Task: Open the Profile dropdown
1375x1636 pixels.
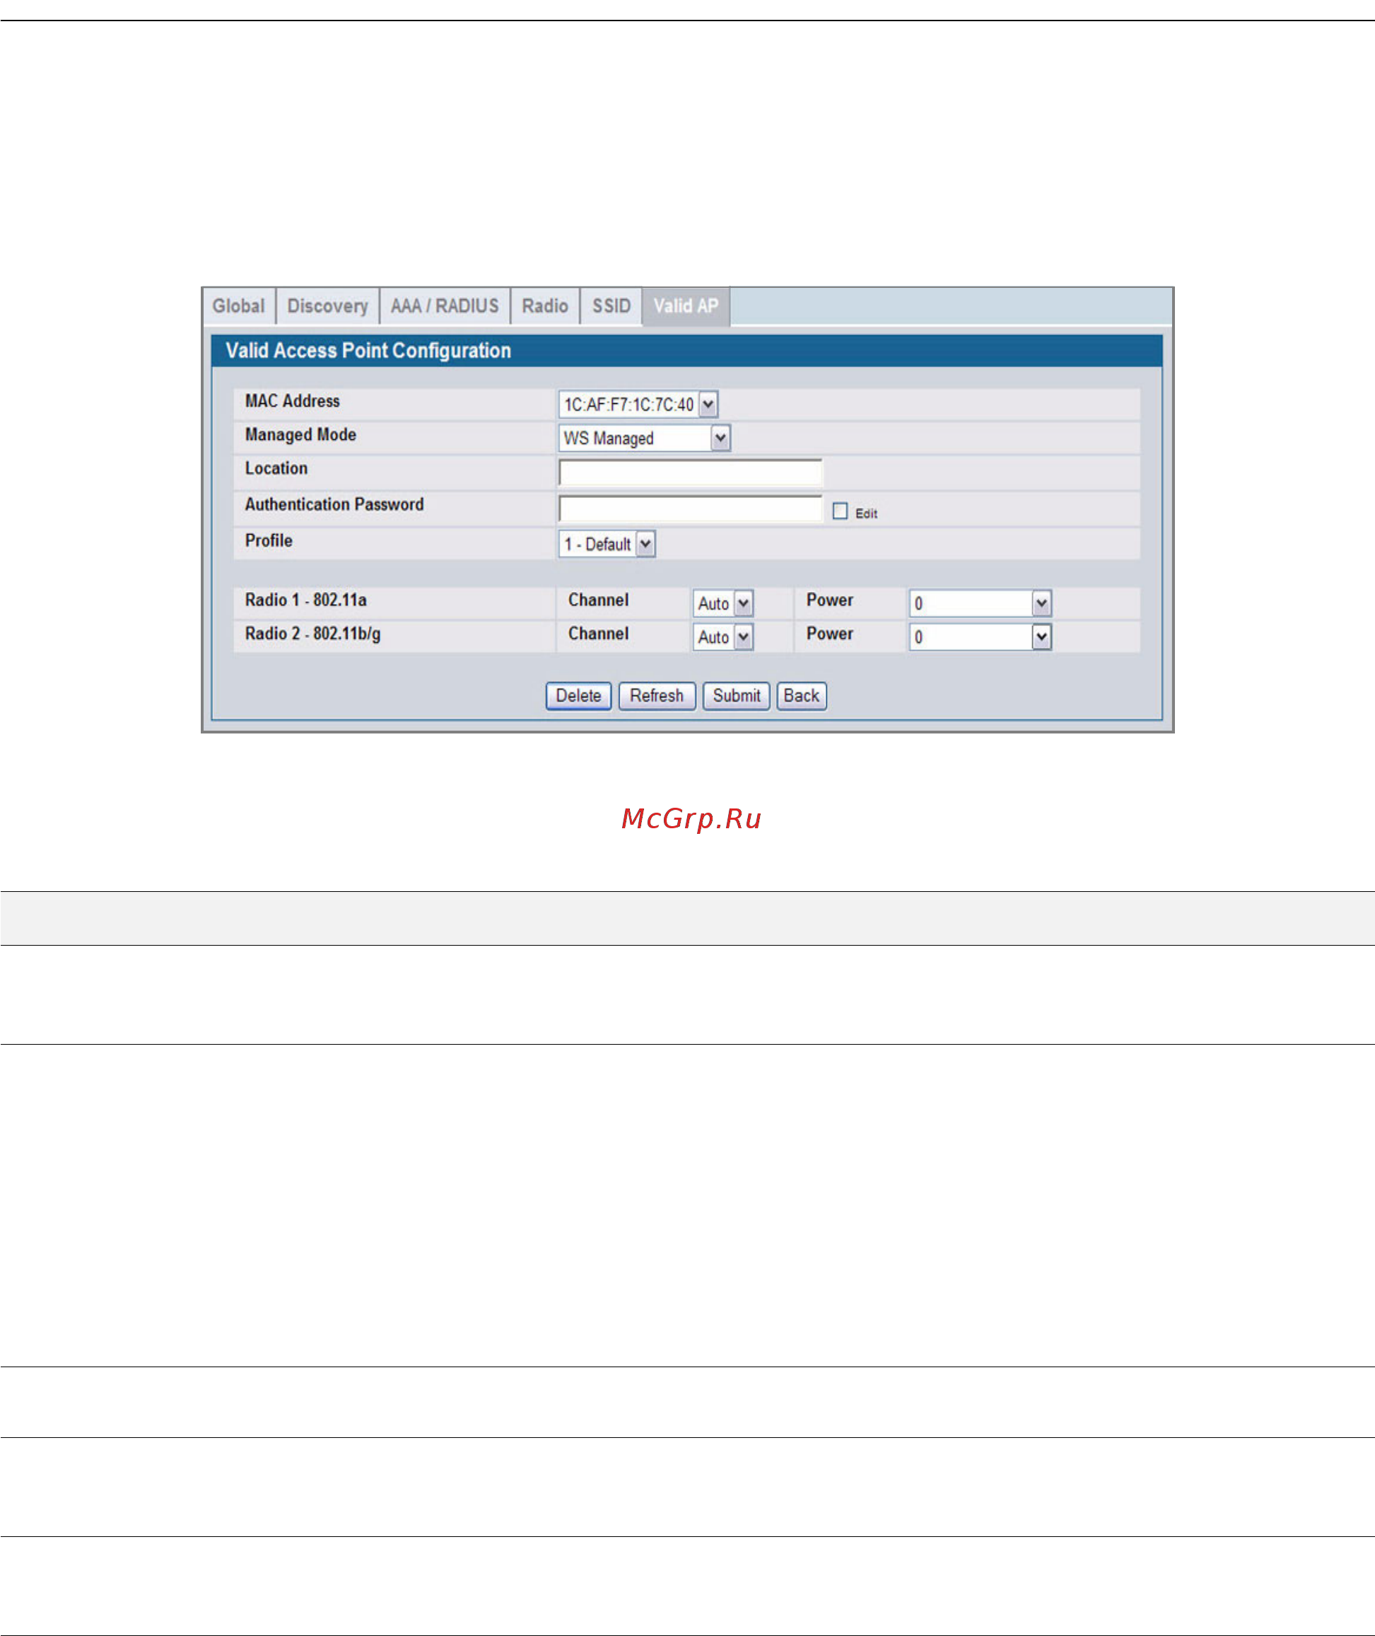Action: pyautogui.click(x=607, y=543)
